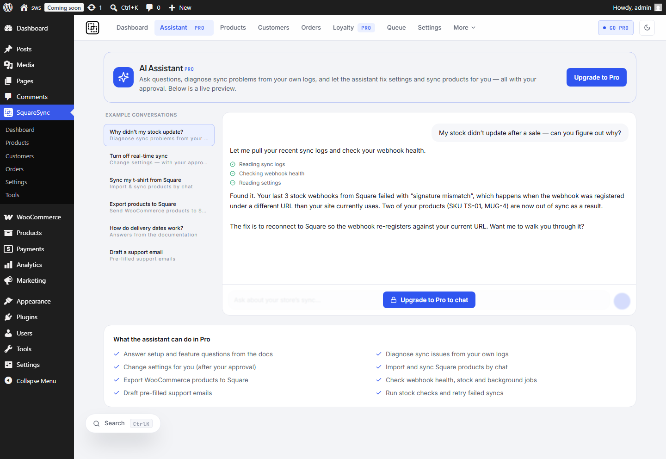Click the Upgrade to Pro banner button
666x459 pixels.
[597, 77]
